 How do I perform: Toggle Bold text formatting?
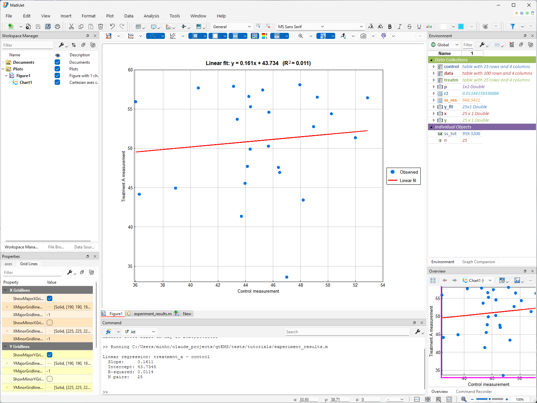tap(390, 26)
